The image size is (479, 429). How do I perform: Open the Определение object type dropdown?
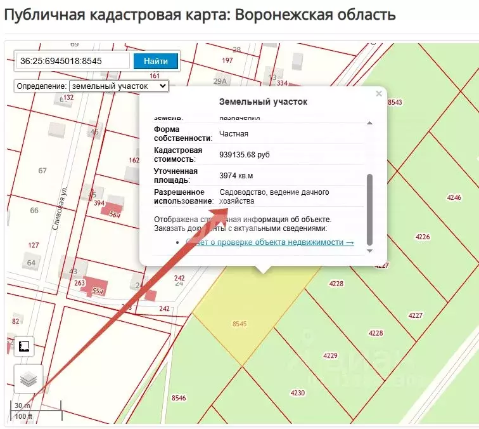[118, 86]
